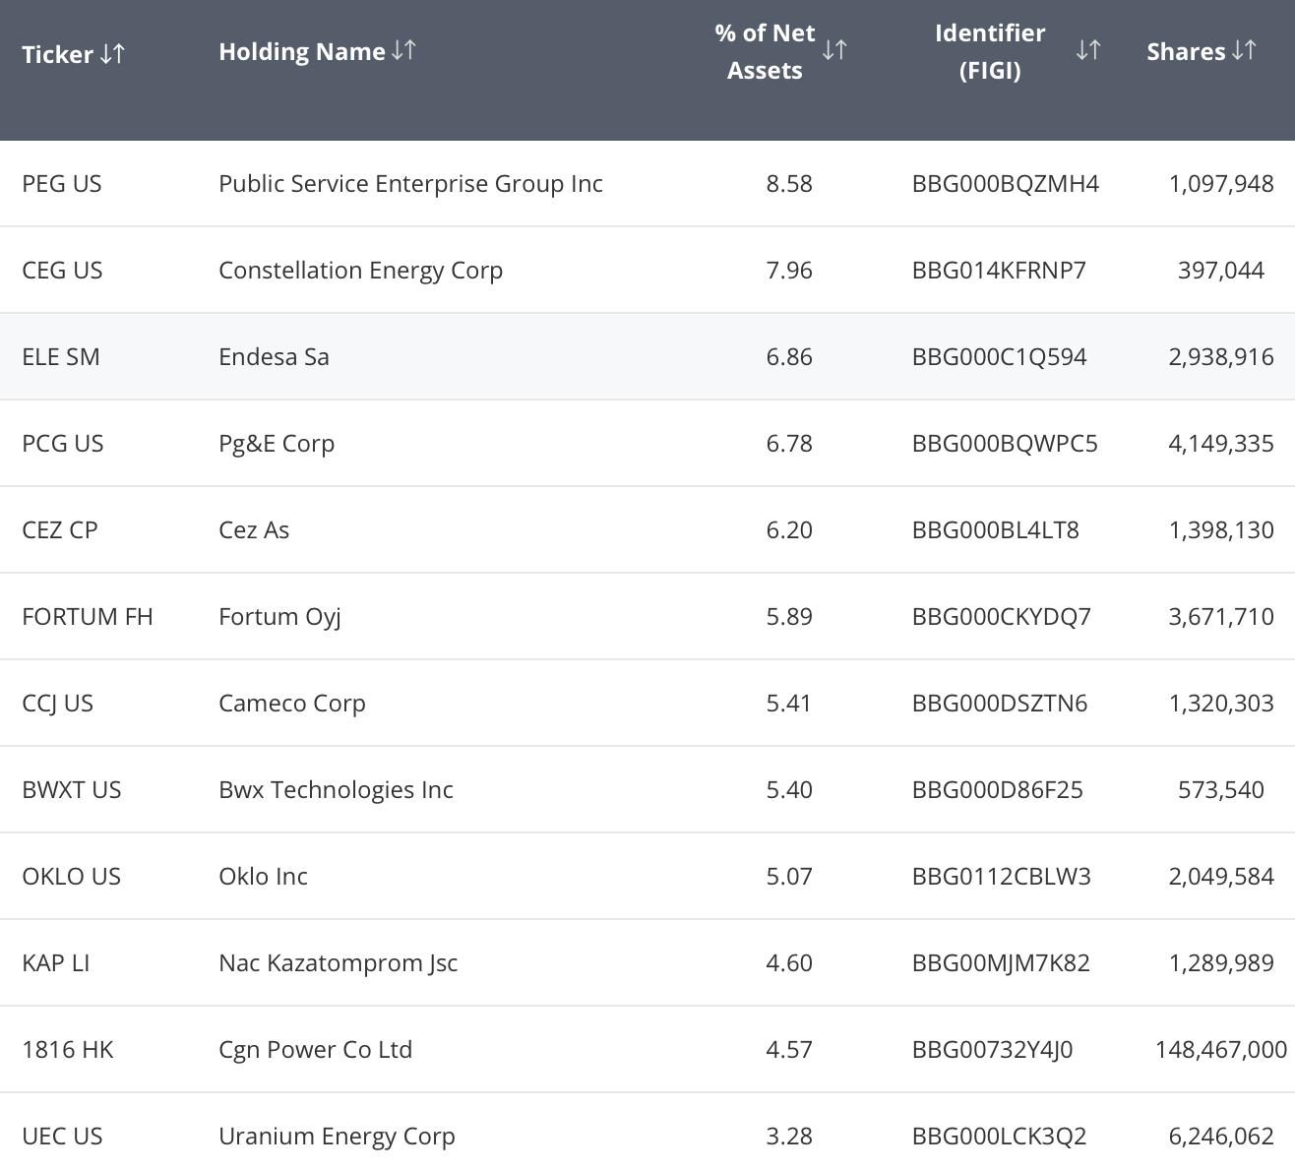Viewport: 1295px width, 1169px height.
Task: Select Public Service Enterprise Group Inc
Action: click(x=410, y=184)
